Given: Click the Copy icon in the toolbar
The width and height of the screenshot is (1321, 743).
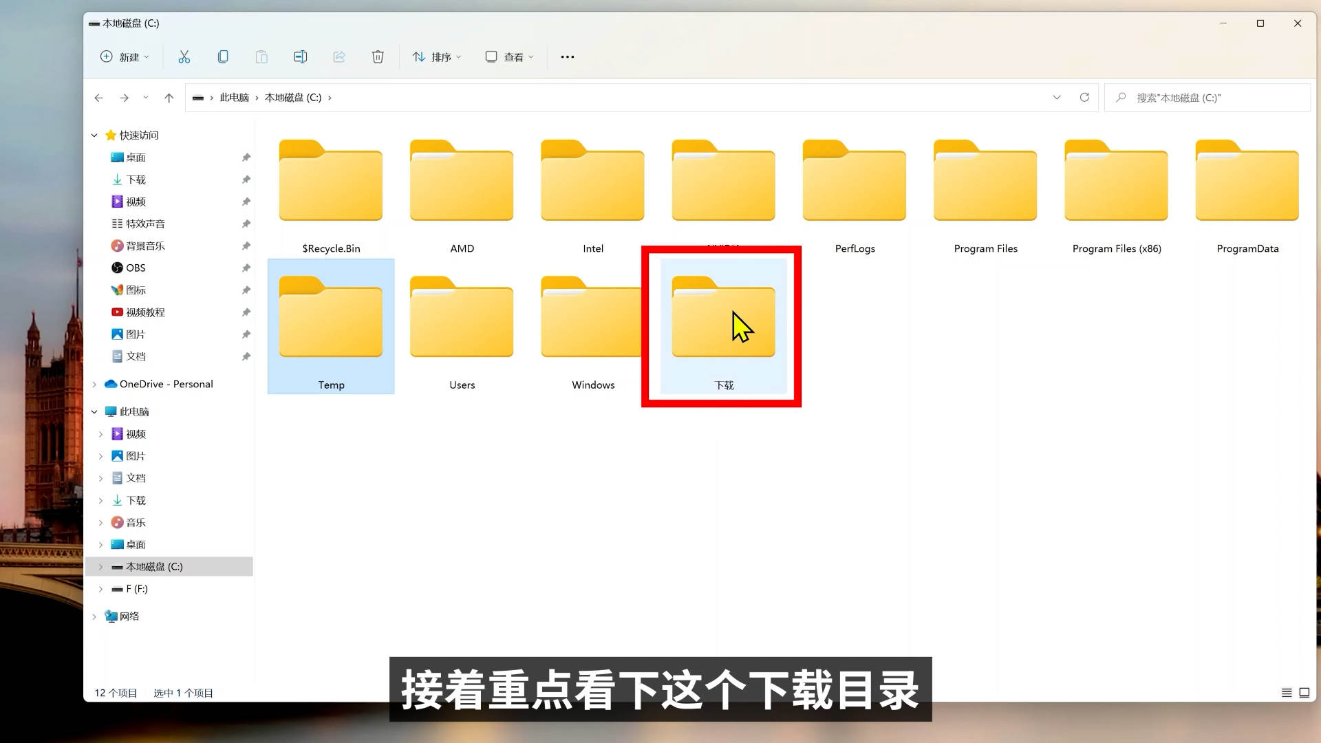Looking at the screenshot, I should (x=222, y=56).
